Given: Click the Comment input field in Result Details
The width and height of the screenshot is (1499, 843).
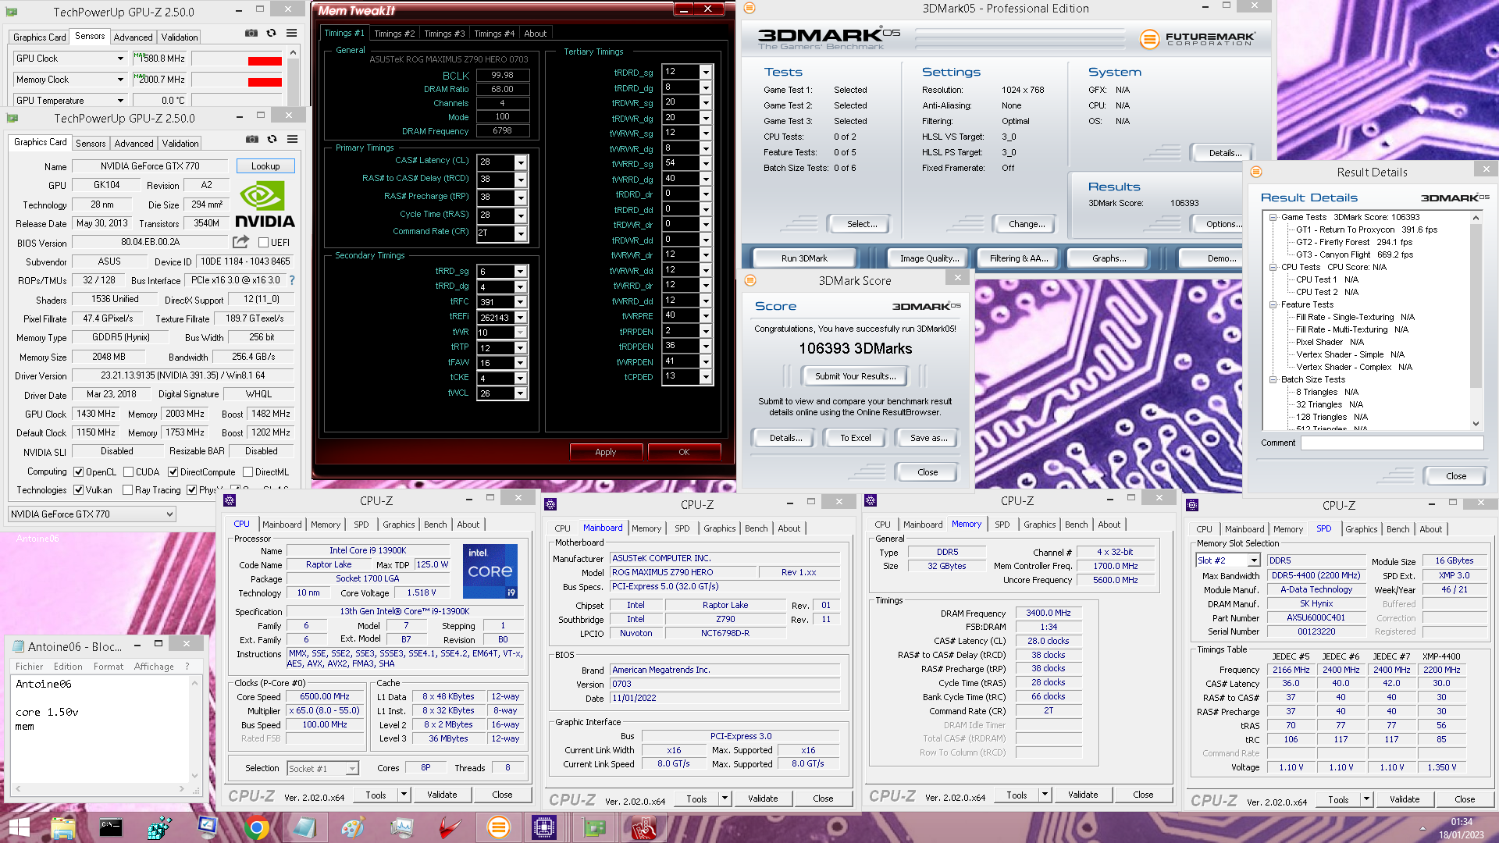Looking at the screenshot, I should (x=1392, y=443).
